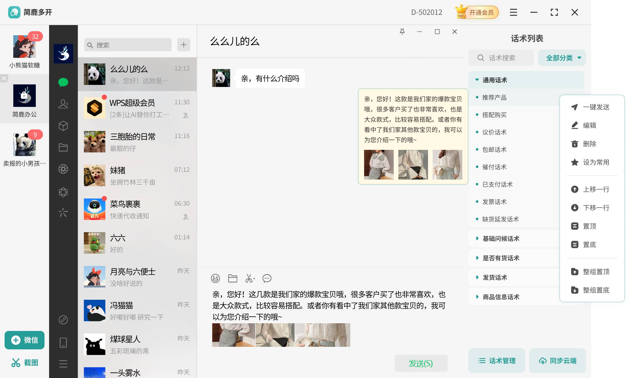
Task: Open Mini Programs icon in the sidebar
Action: coord(63,192)
